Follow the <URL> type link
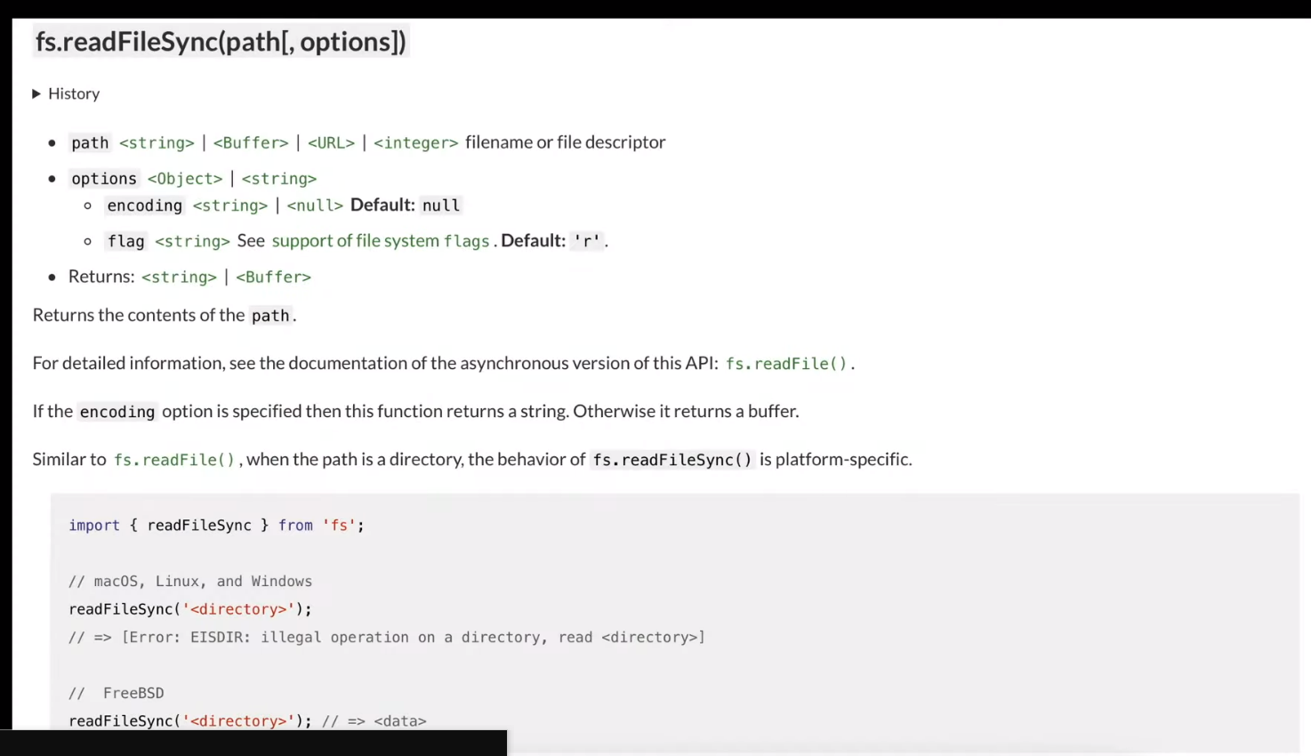 click(x=331, y=142)
